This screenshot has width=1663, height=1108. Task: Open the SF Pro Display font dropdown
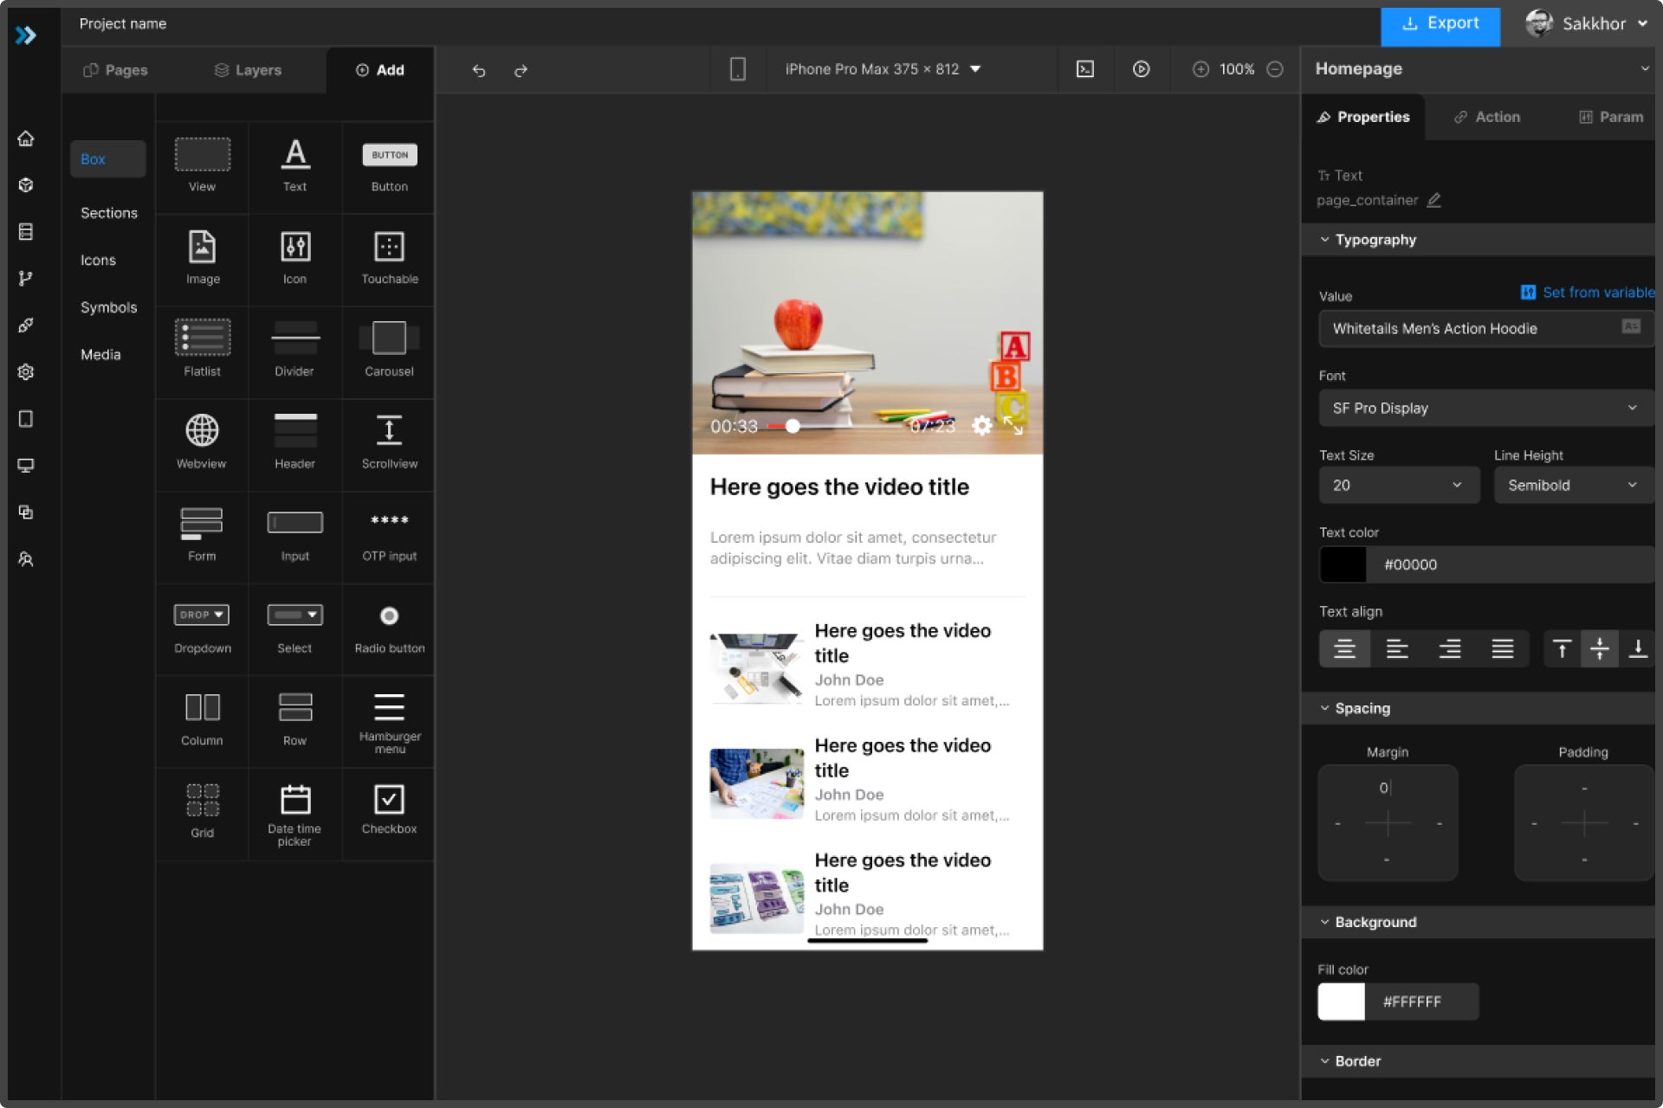pyautogui.click(x=1485, y=408)
